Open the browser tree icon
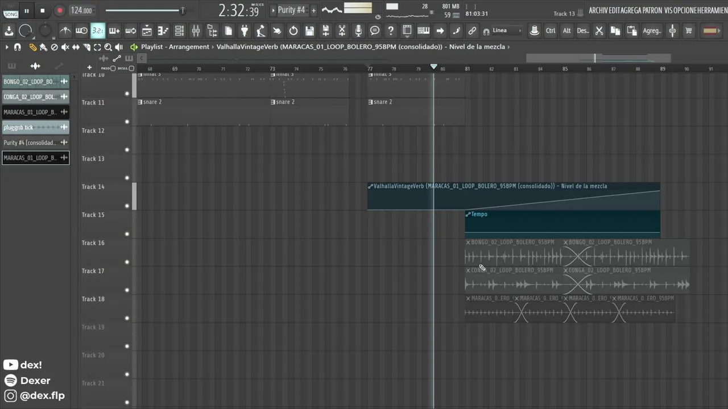The width and height of the screenshot is (728, 409). pyautogui.click(x=212, y=31)
